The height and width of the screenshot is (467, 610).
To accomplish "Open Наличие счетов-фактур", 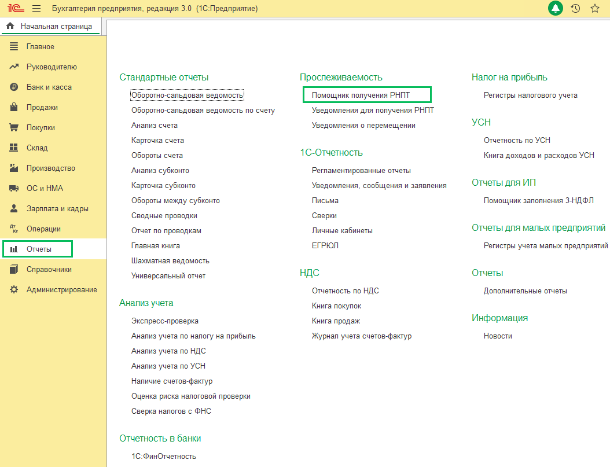I will [x=172, y=381].
